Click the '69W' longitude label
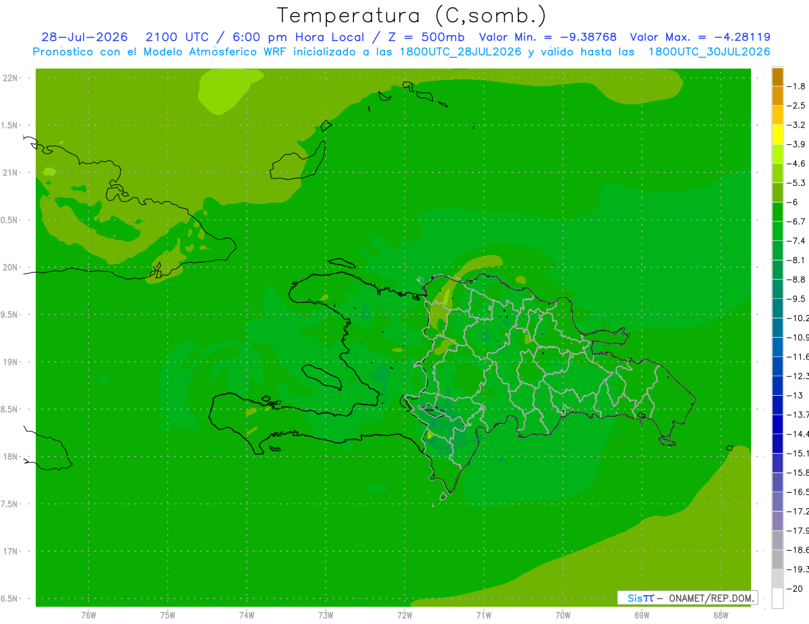Image resolution: width=809 pixels, height=624 pixels. [642, 615]
